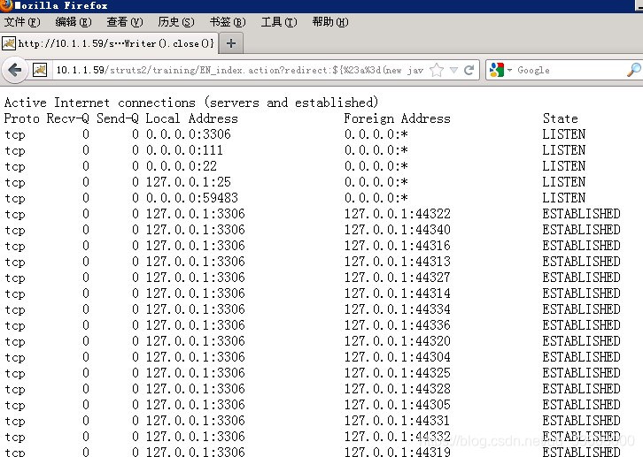Viewport: 643px width, 457px height.
Task: Open a new tab with the plus button
Action: (231, 43)
